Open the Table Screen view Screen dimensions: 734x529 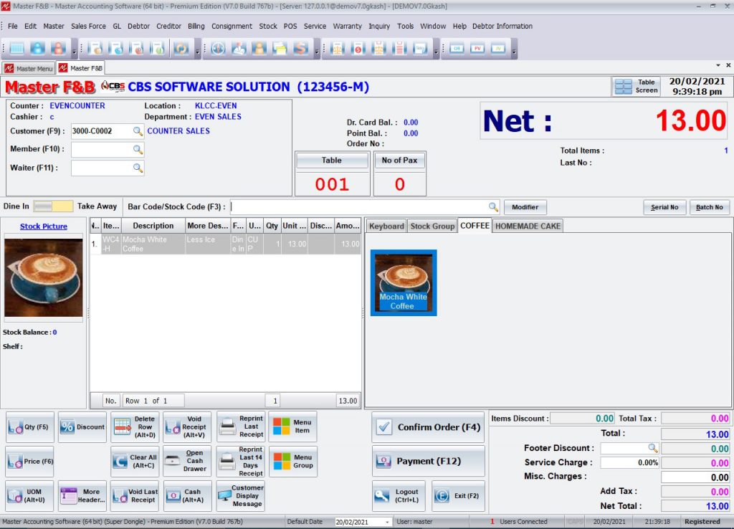tap(637, 87)
